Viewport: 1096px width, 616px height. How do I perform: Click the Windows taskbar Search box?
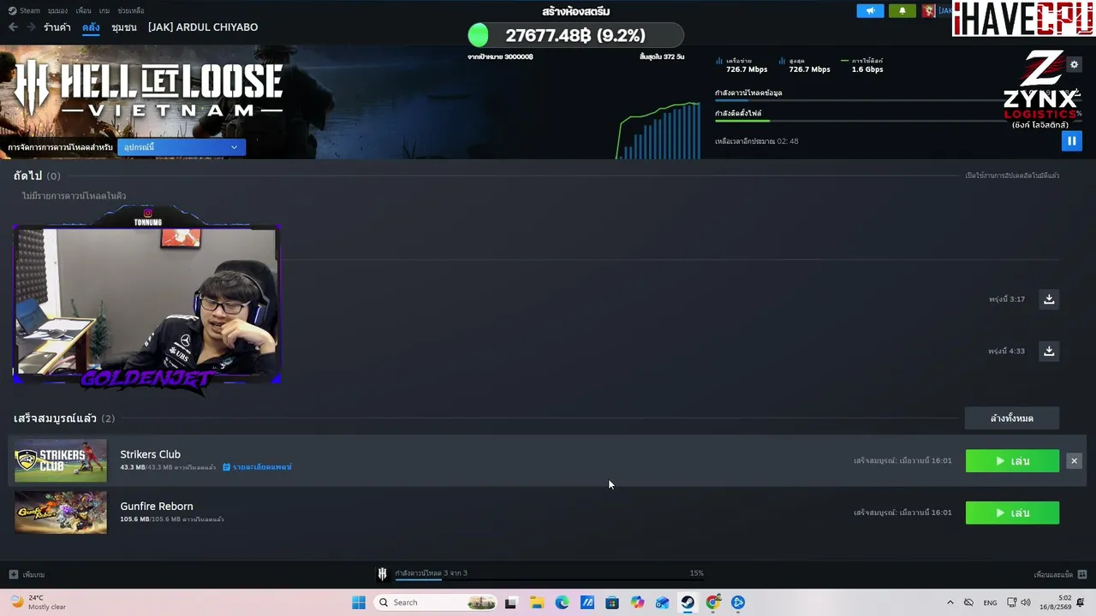[x=436, y=602]
